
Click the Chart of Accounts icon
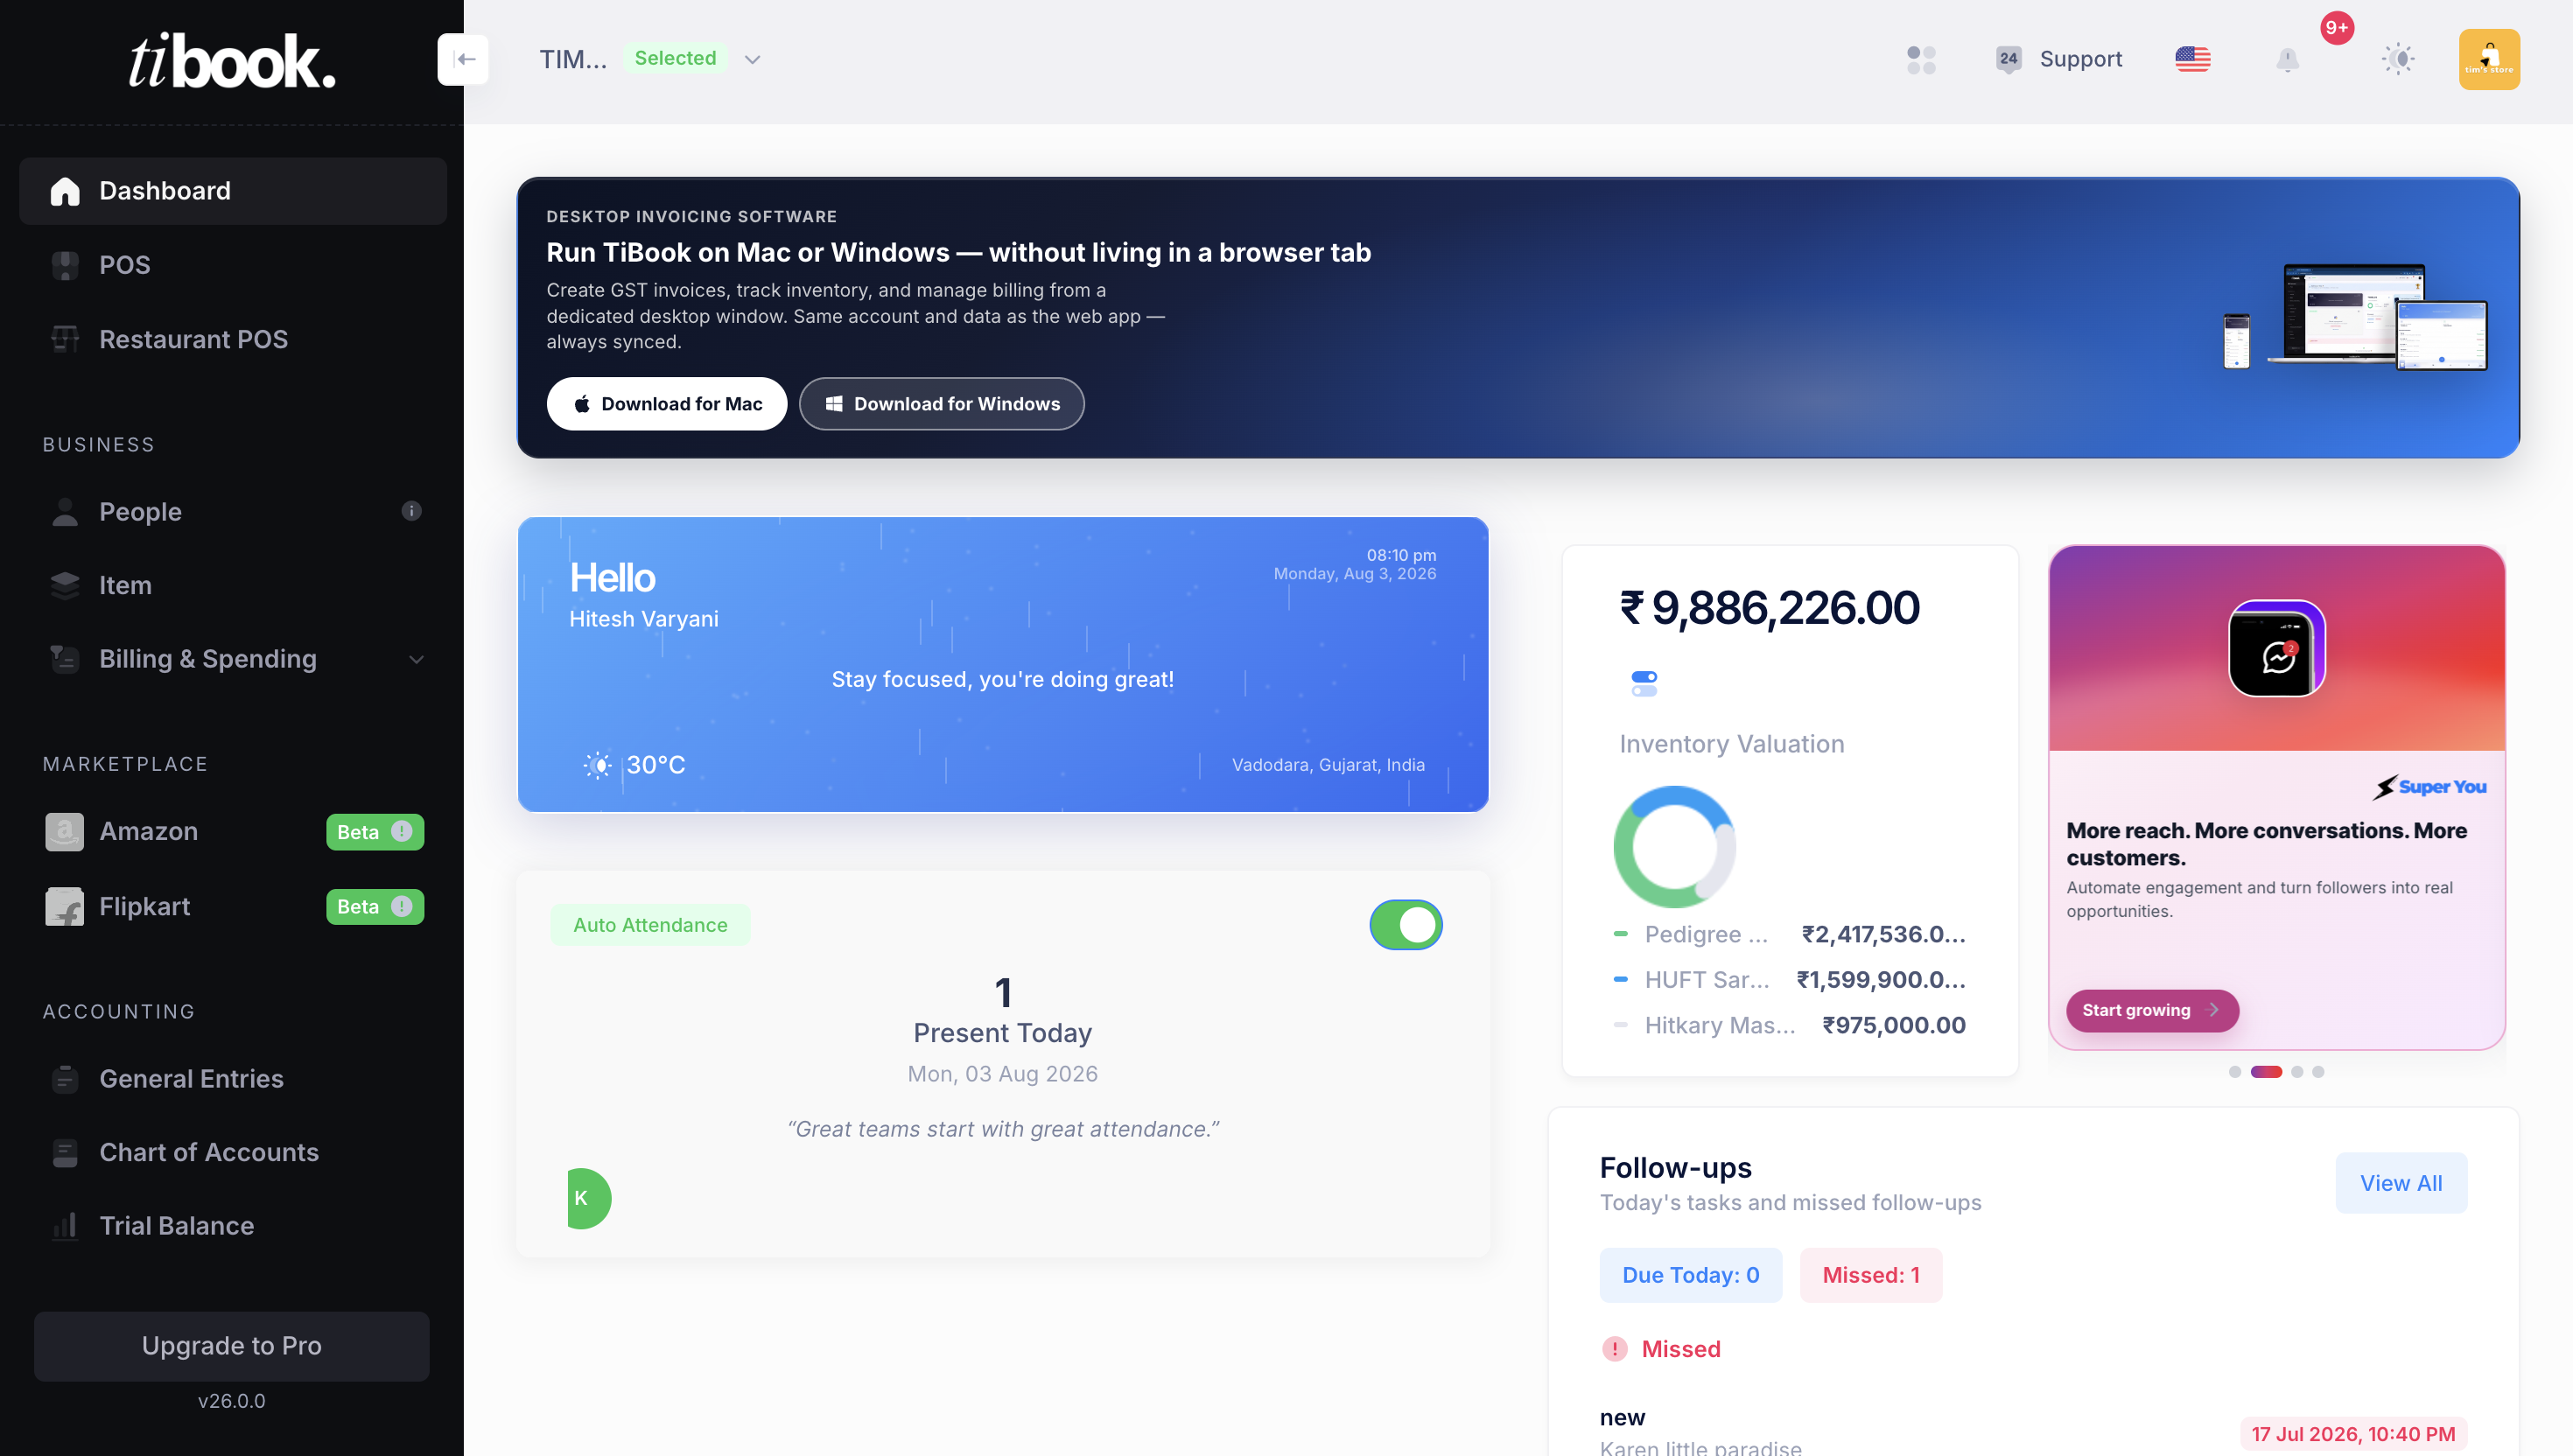[x=65, y=1153]
